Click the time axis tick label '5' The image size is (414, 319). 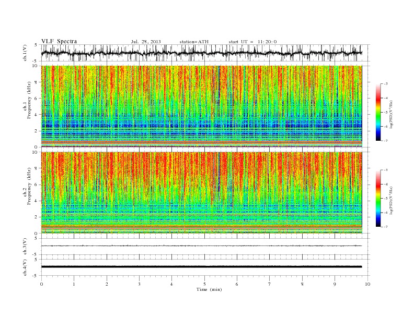tap(204, 284)
